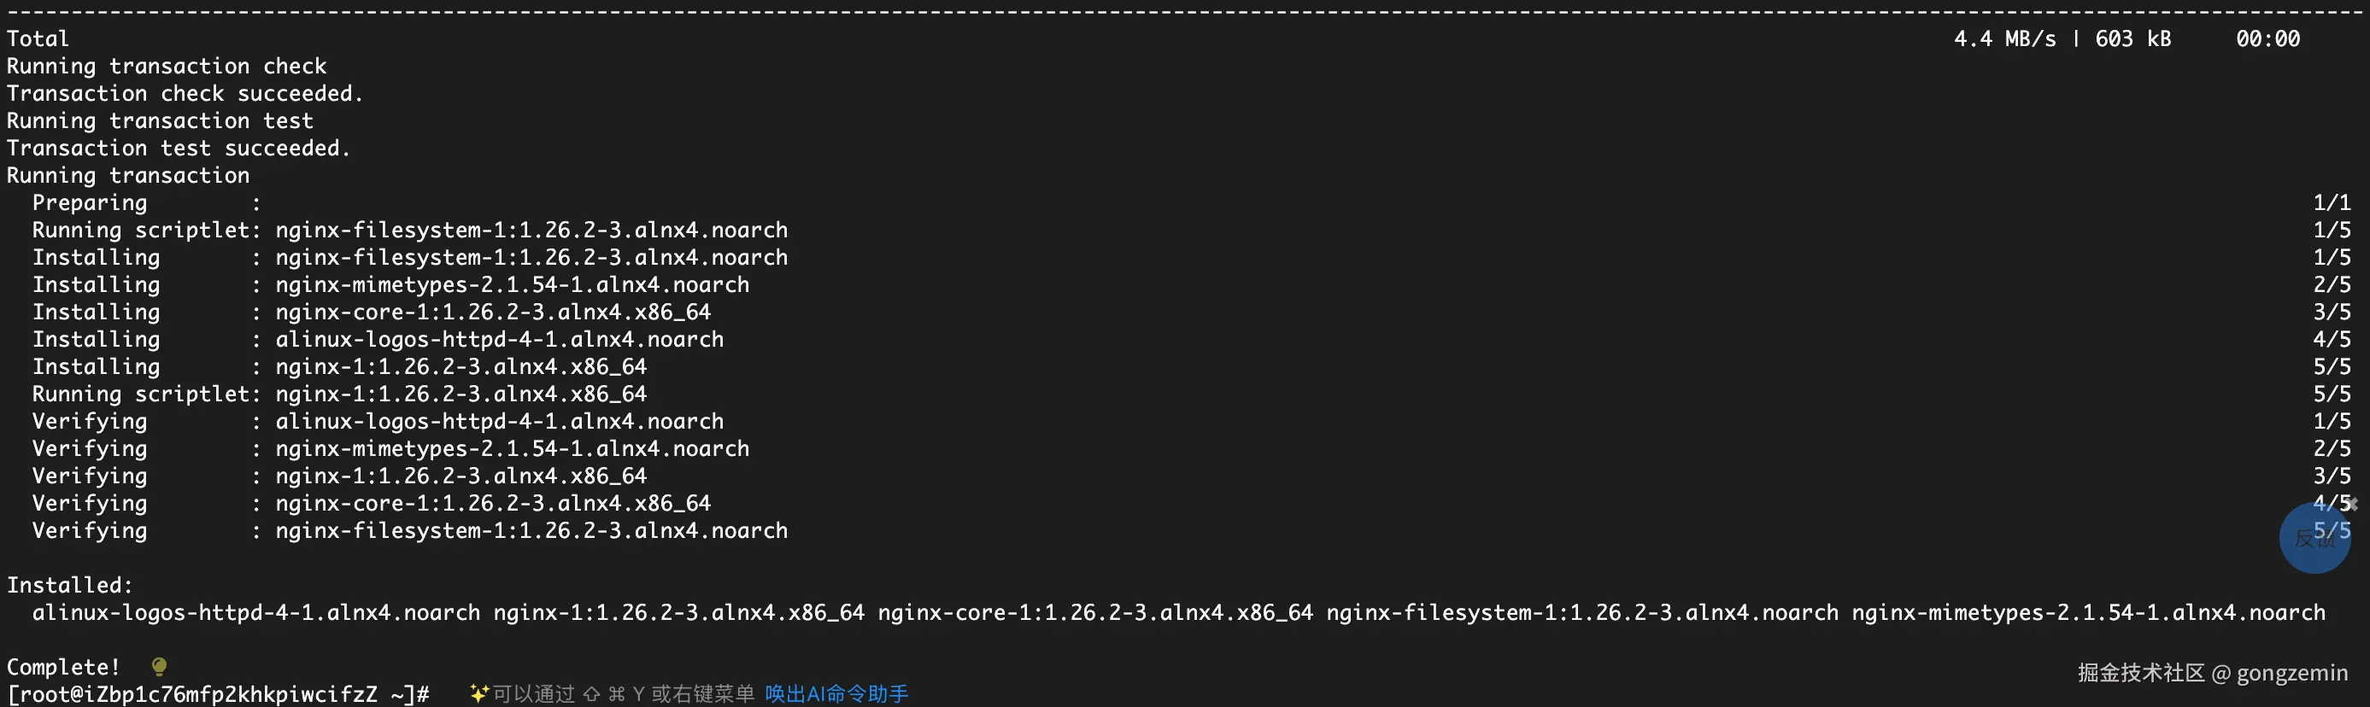Click the Preparing 1/1 progress counter

[x=2332, y=202]
